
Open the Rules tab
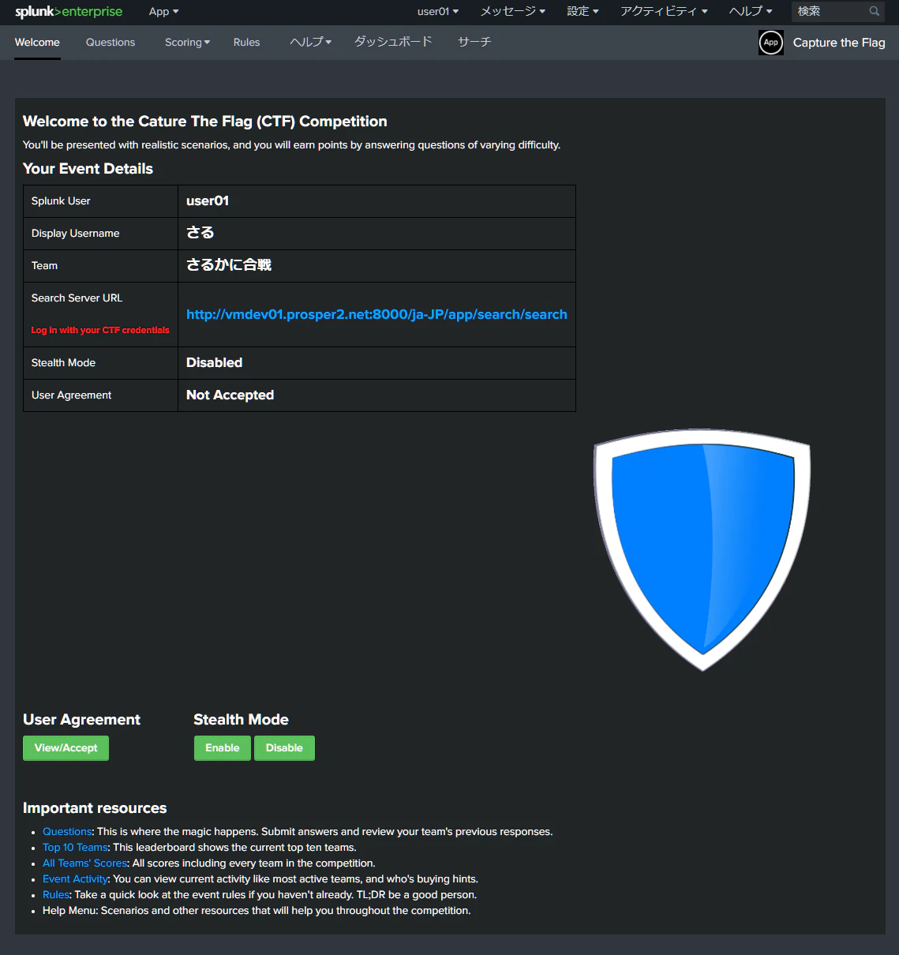pos(247,43)
